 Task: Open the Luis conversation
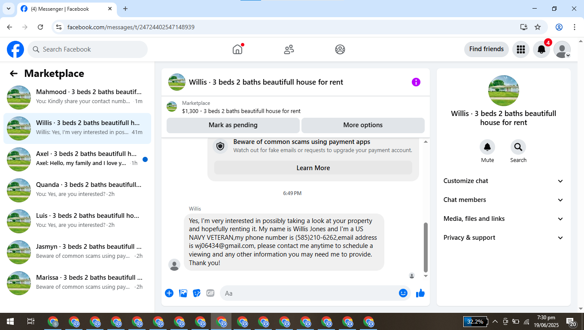tap(77, 221)
